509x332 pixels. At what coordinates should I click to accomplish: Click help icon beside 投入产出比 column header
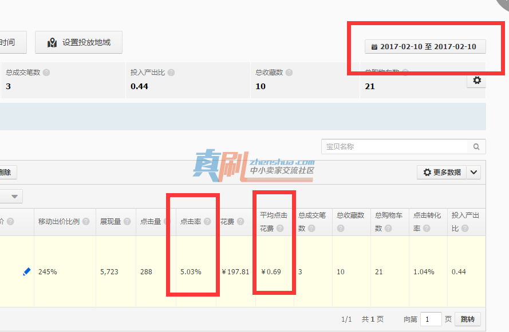(465, 229)
